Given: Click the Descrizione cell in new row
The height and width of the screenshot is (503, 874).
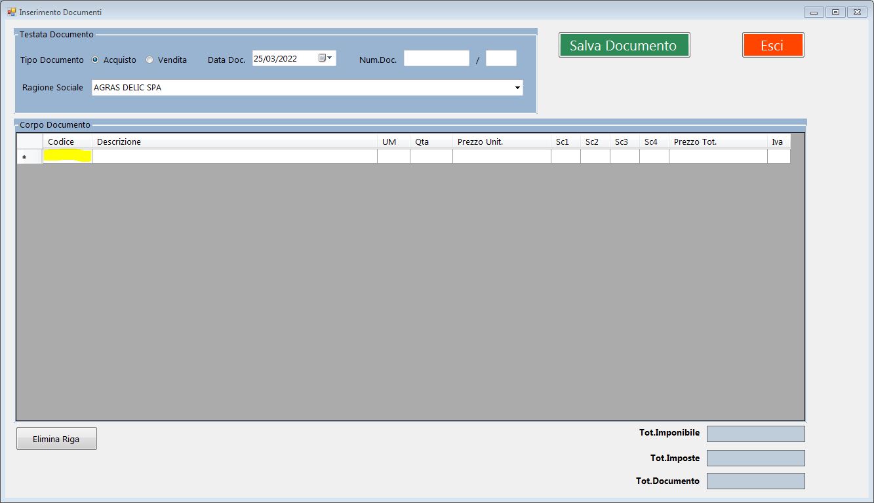Looking at the screenshot, I should click(235, 156).
